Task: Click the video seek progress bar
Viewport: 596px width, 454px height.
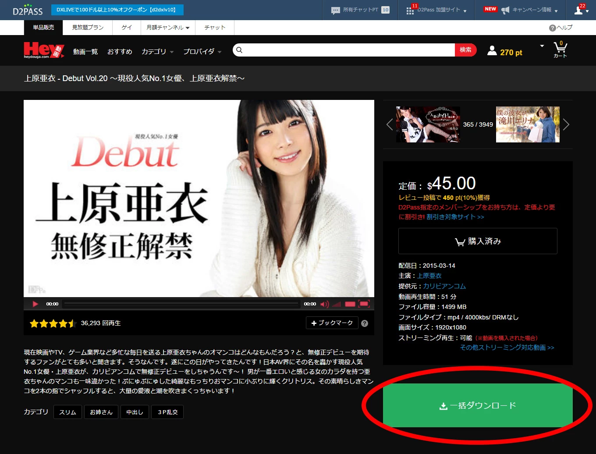Action: pyautogui.click(x=181, y=304)
